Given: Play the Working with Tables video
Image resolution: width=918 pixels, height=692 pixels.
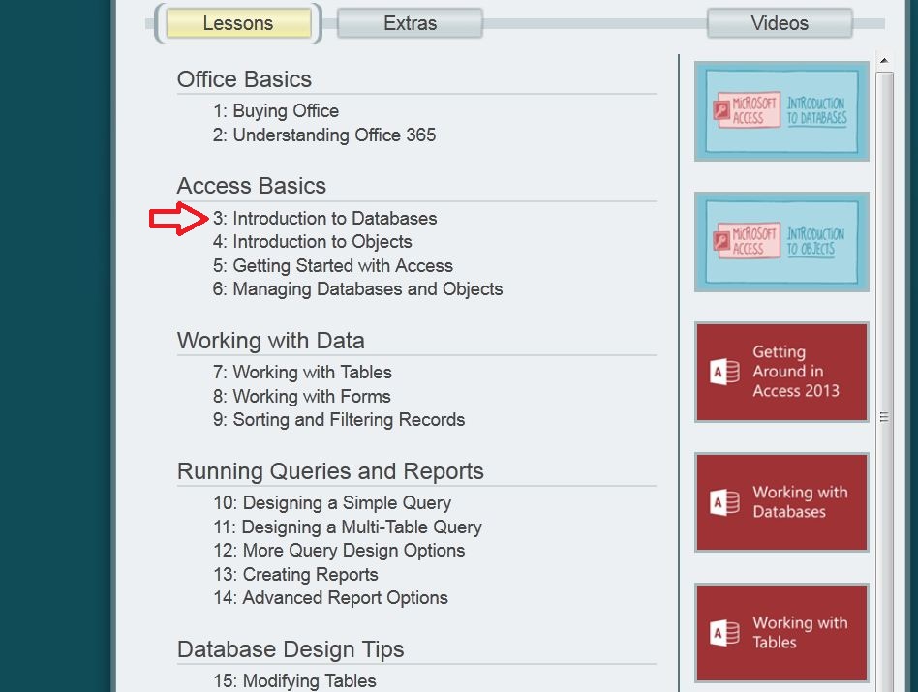Looking at the screenshot, I should click(x=780, y=632).
